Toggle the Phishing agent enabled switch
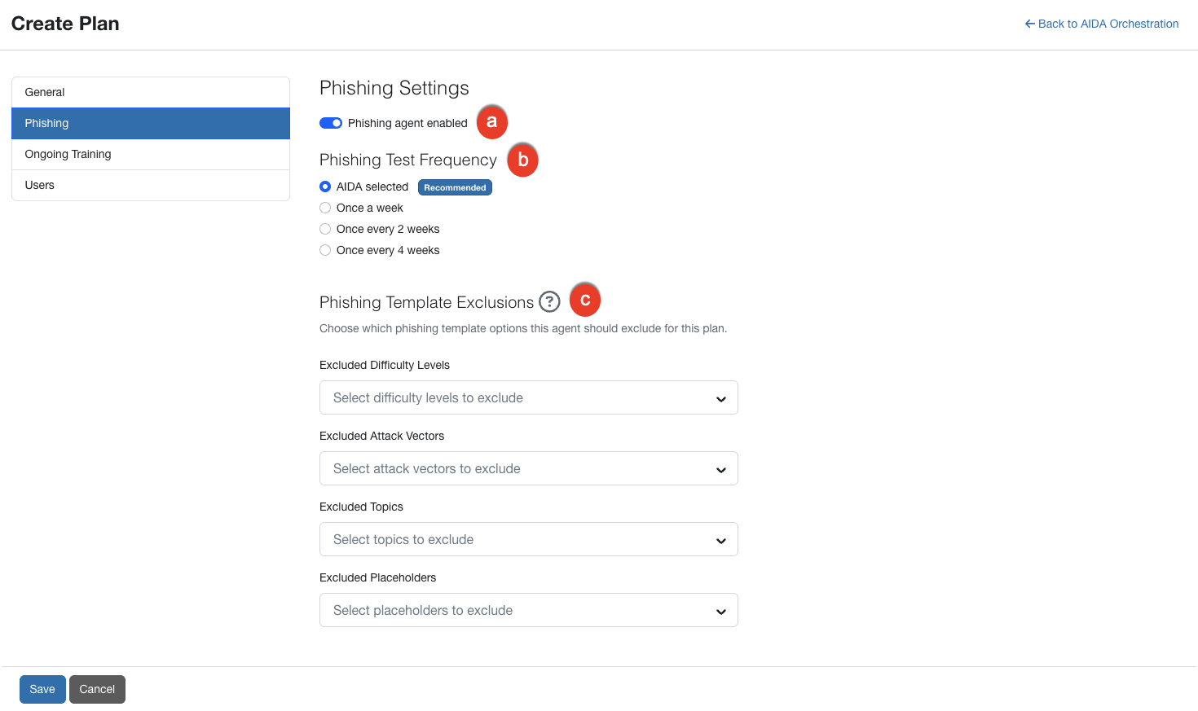The width and height of the screenshot is (1198, 711). click(331, 123)
